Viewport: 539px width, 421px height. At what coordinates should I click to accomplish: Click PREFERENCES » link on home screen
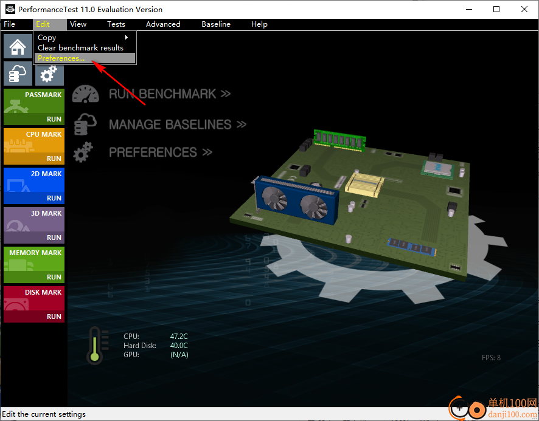click(160, 152)
